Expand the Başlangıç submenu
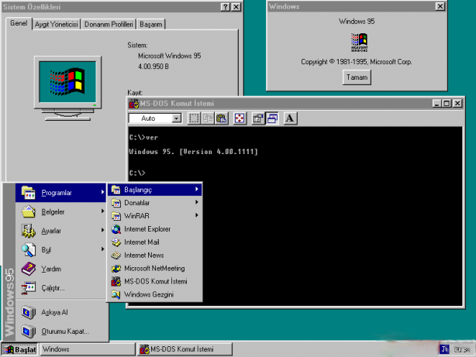Image resolution: width=476 pixels, height=357 pixels. coord(155,190)
